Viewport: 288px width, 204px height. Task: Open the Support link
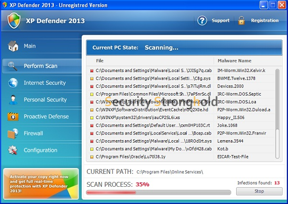220,21
